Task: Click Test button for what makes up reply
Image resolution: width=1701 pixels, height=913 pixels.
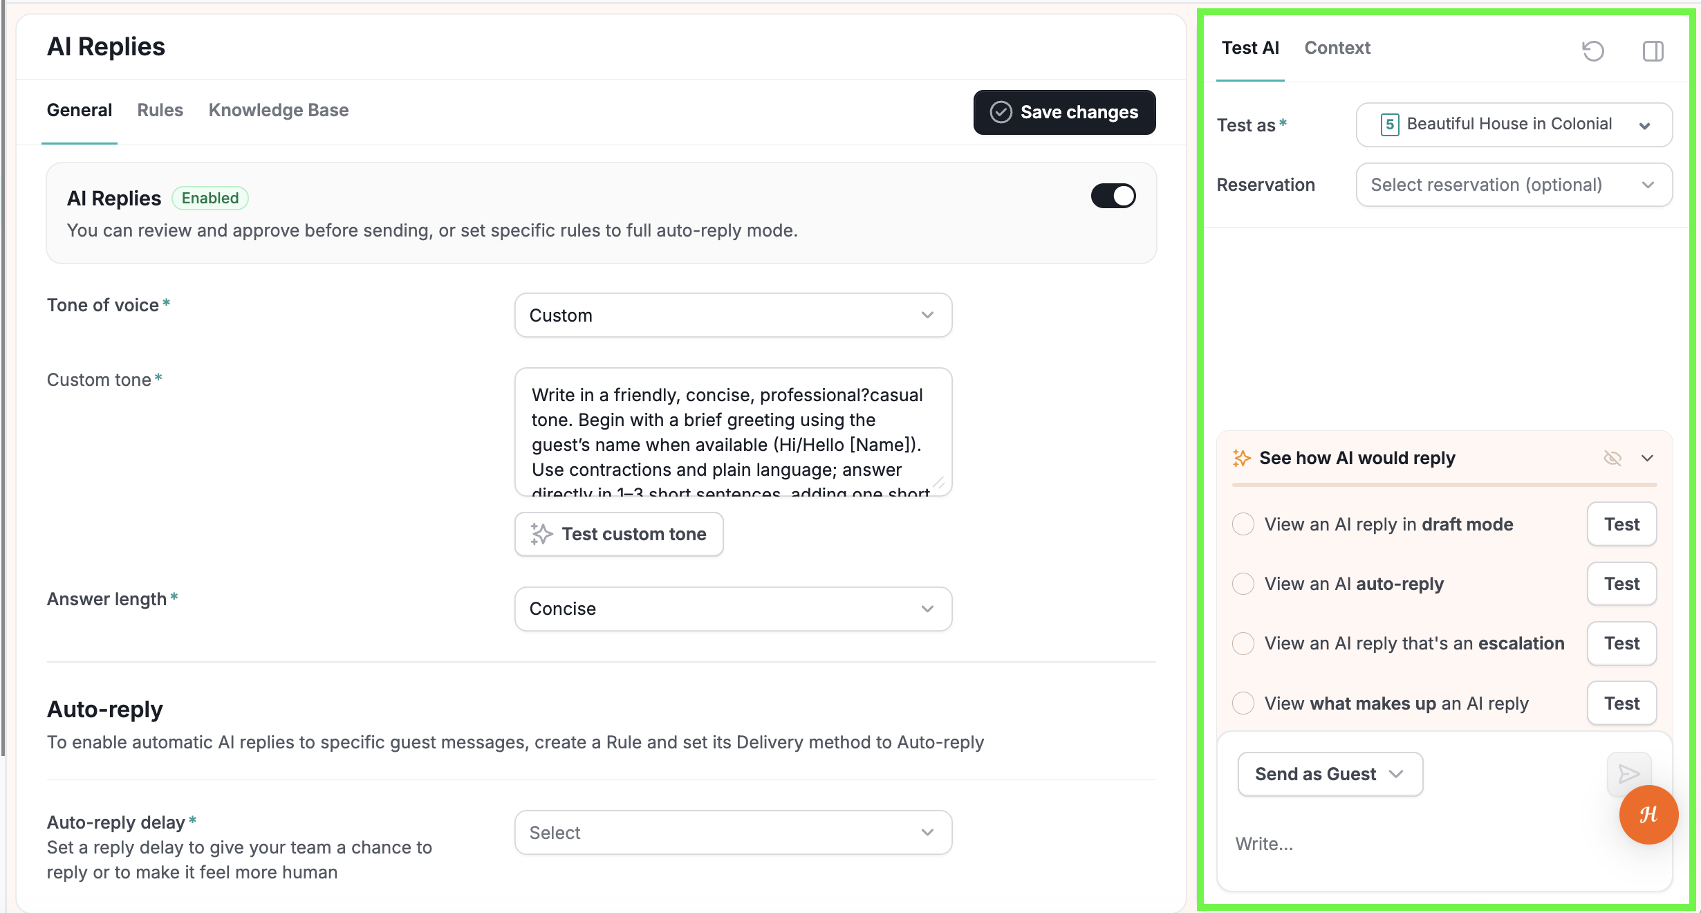Action: pyautogui.click(x=1622, y=703)
